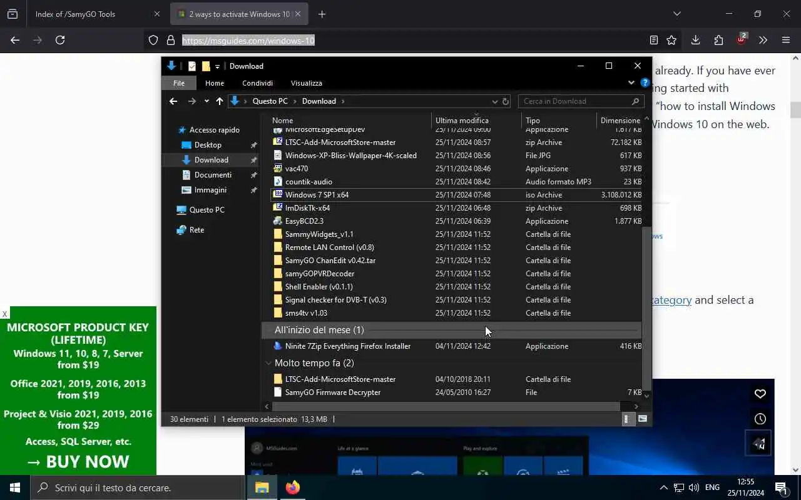
Task: Open Firefox extensions puzzle icon
Action: coord(718,40)
